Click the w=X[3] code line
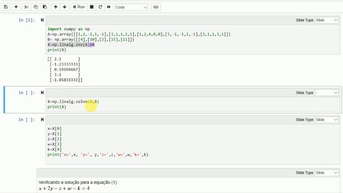Viewport: 343px width, 193px height. coord(55,144)
